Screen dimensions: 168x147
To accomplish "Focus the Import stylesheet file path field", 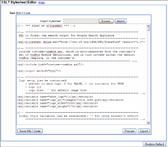I will pyautogui.click(x=81, y=21).
